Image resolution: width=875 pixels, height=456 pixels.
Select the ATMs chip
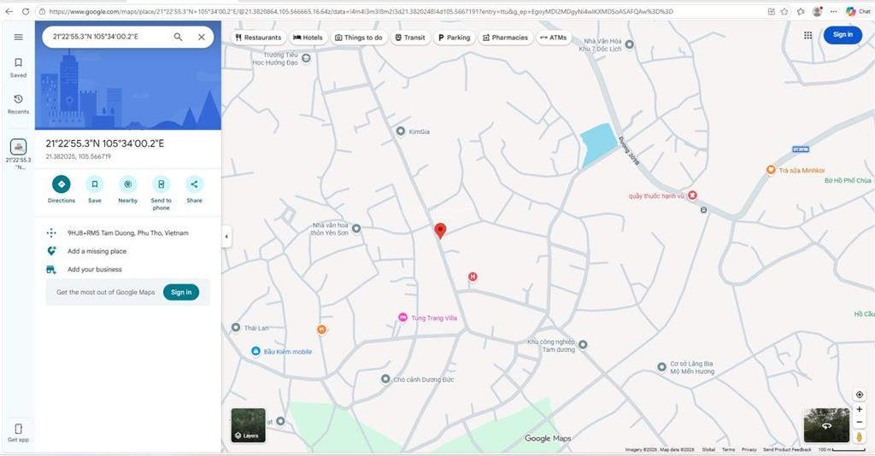tap(554, 38)
